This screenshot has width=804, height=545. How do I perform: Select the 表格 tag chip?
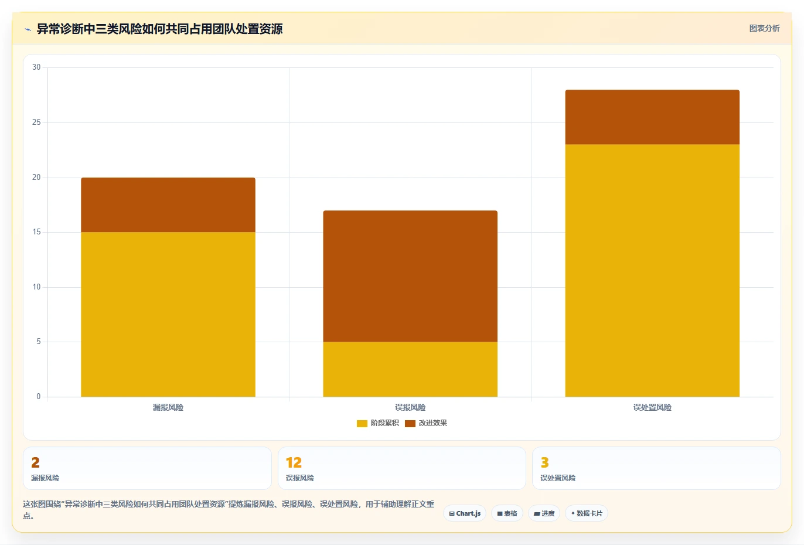pos(507,513)
